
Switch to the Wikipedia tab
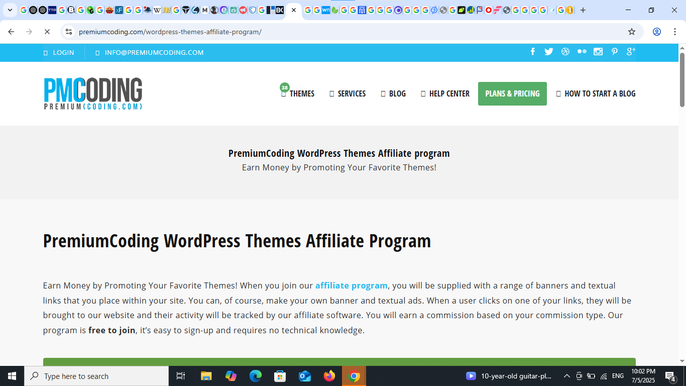click(157, 10)
